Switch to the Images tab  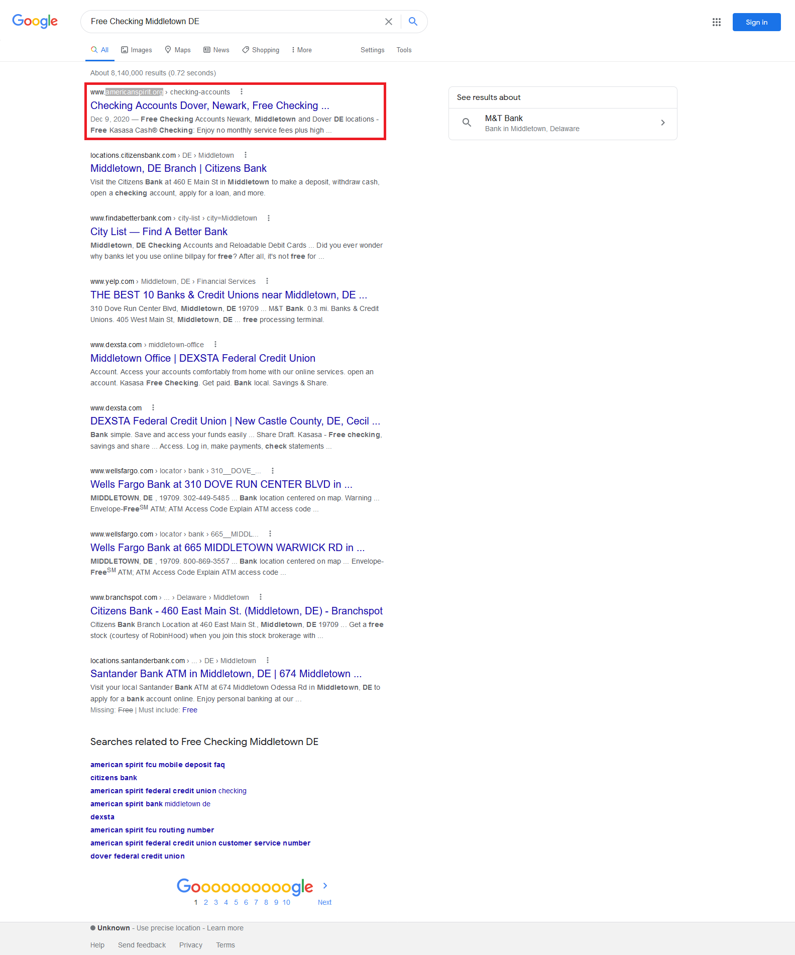[137, 50]
